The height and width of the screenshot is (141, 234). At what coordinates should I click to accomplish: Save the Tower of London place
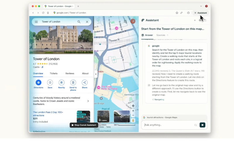[x=50, y=84]
